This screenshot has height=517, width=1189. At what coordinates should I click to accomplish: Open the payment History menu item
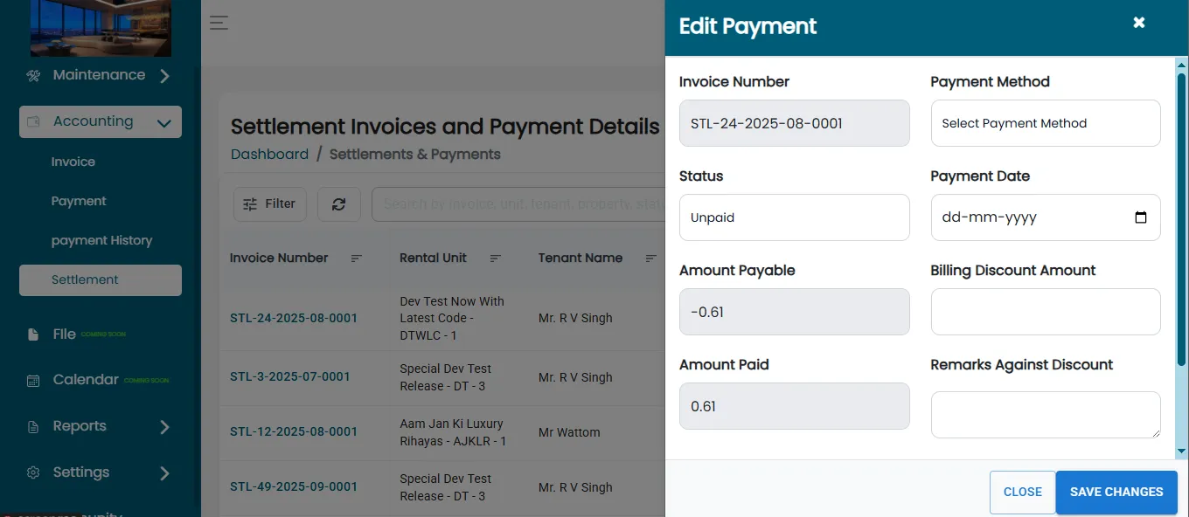click(x=101, y=240)
